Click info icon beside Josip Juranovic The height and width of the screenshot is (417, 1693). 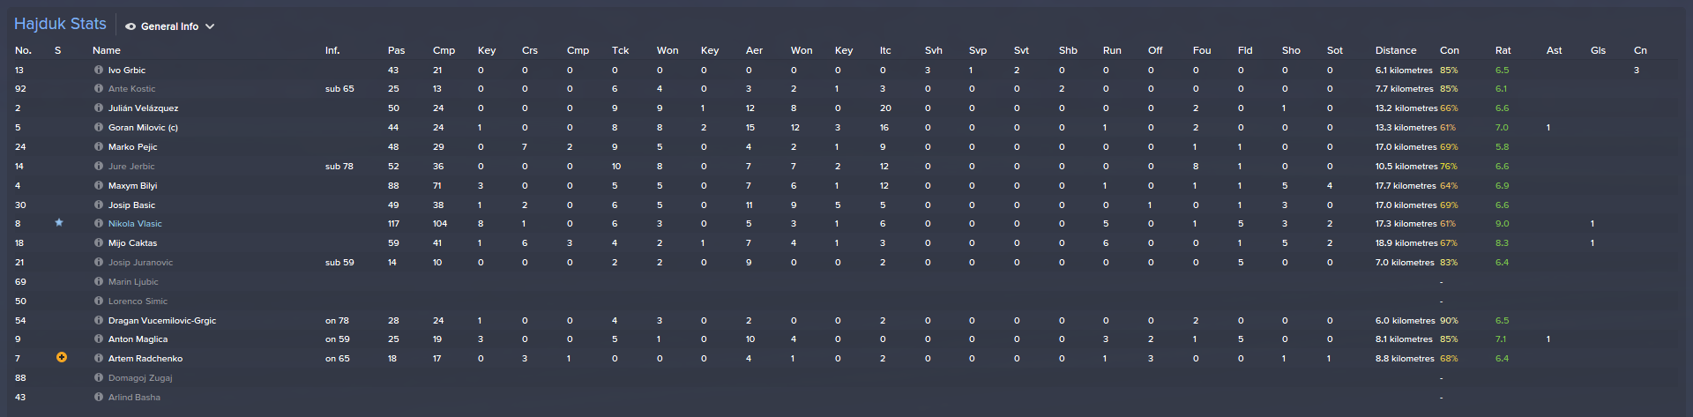99,263
